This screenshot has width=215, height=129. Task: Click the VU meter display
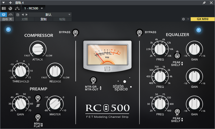pyautogui.click(x=107, y=55)
